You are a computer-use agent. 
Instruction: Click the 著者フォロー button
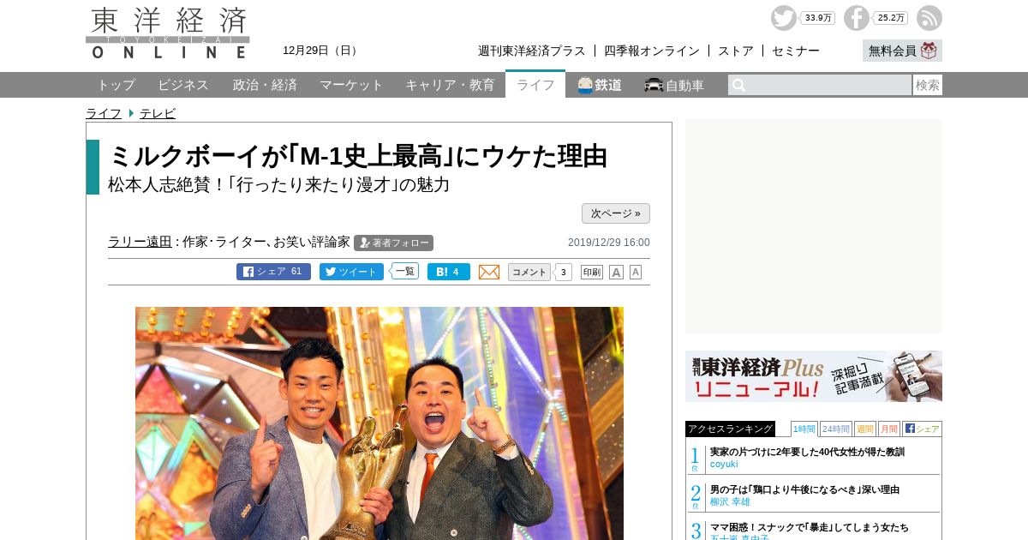[393, 243]
